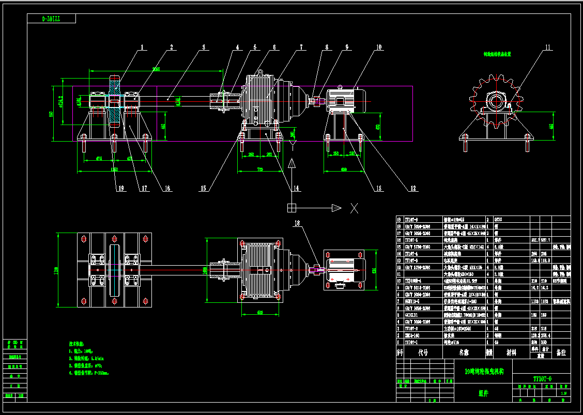Image resolution: width=583 pixels, height=415 pixels.
Task: Select drawing number TY10T-0 in title block
Action: click(x=542, y=379)
